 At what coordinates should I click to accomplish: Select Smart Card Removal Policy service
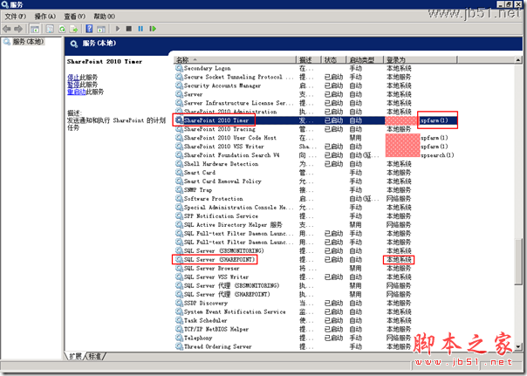[222, 181]
